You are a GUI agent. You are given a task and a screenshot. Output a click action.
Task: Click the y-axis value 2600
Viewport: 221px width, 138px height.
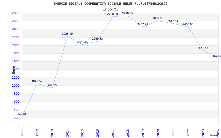16,21
